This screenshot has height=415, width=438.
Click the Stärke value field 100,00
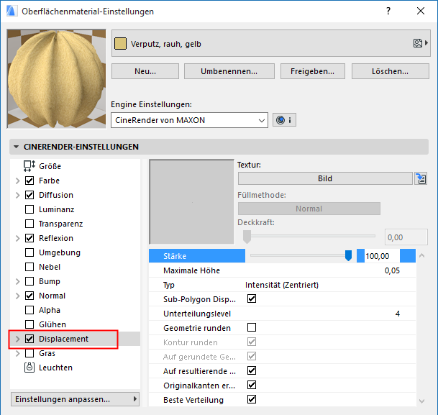(x=382, y=256)
